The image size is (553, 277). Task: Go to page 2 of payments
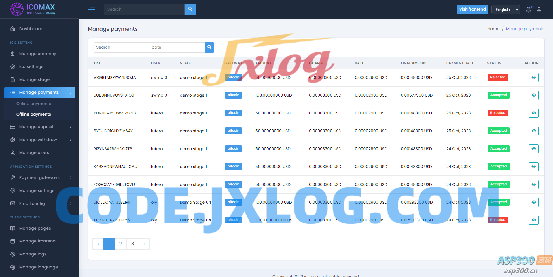click(x=120, y=244)
